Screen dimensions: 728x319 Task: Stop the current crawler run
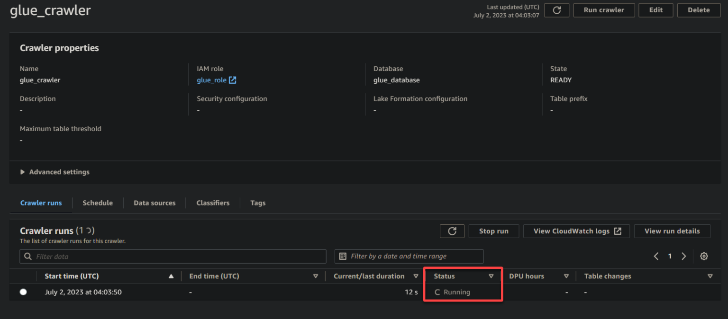493,231
